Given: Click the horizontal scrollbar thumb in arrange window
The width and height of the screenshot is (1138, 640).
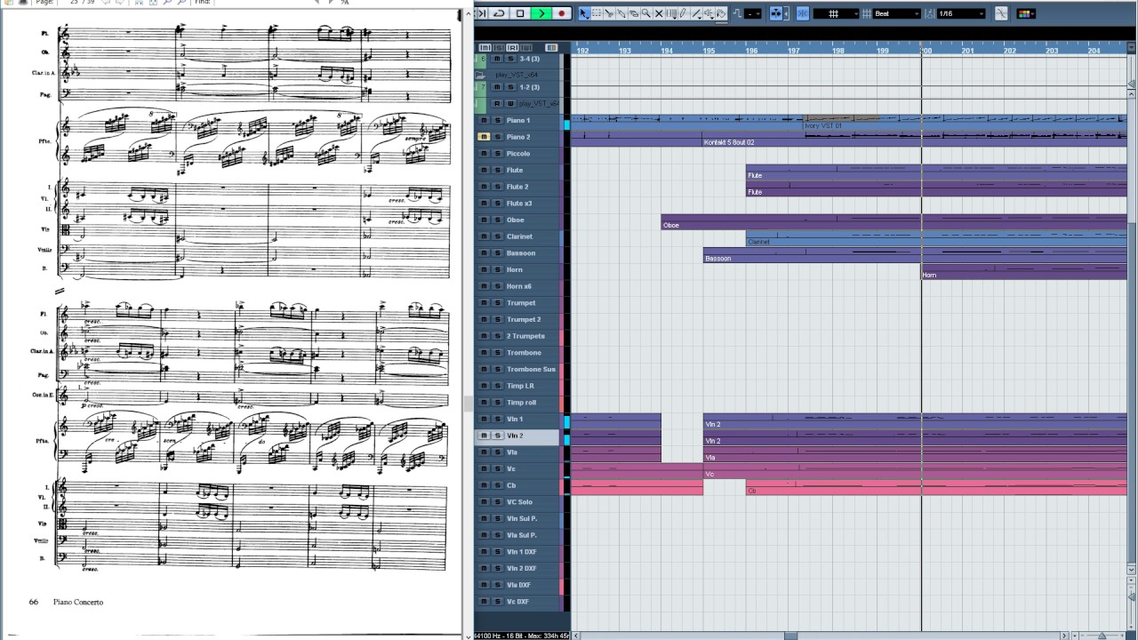Looking at the screenshot, I should (790, 636).
